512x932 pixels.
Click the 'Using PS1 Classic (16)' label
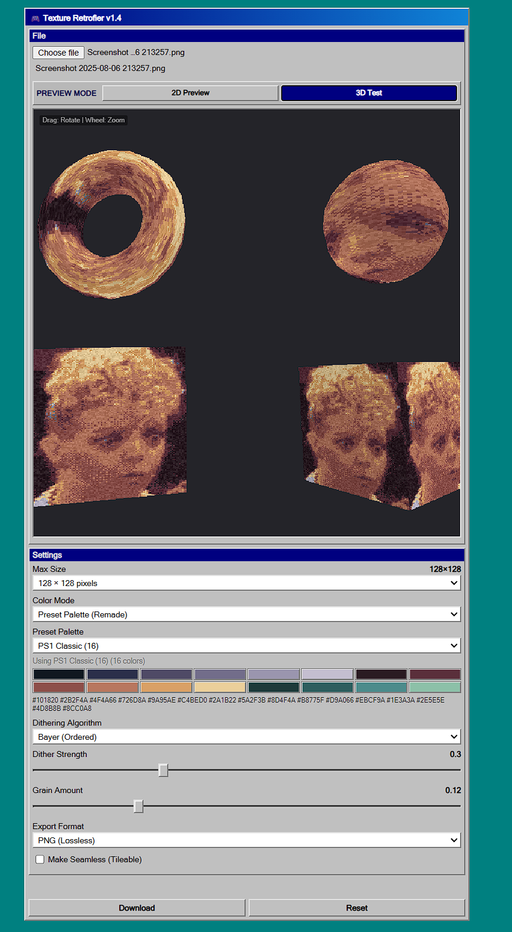click(89, 661)
